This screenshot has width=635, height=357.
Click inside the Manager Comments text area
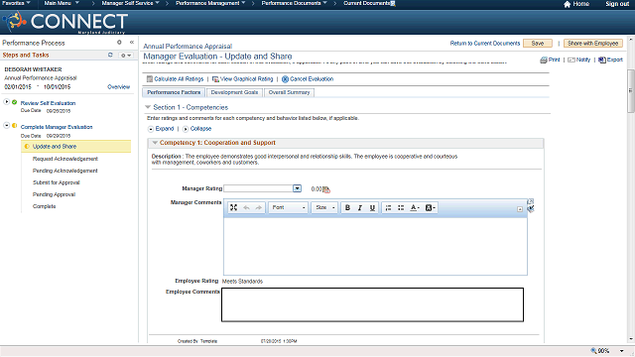pos(375,246)
